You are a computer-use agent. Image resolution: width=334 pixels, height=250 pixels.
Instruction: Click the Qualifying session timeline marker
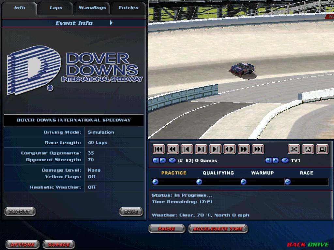(x=199, y=182)
